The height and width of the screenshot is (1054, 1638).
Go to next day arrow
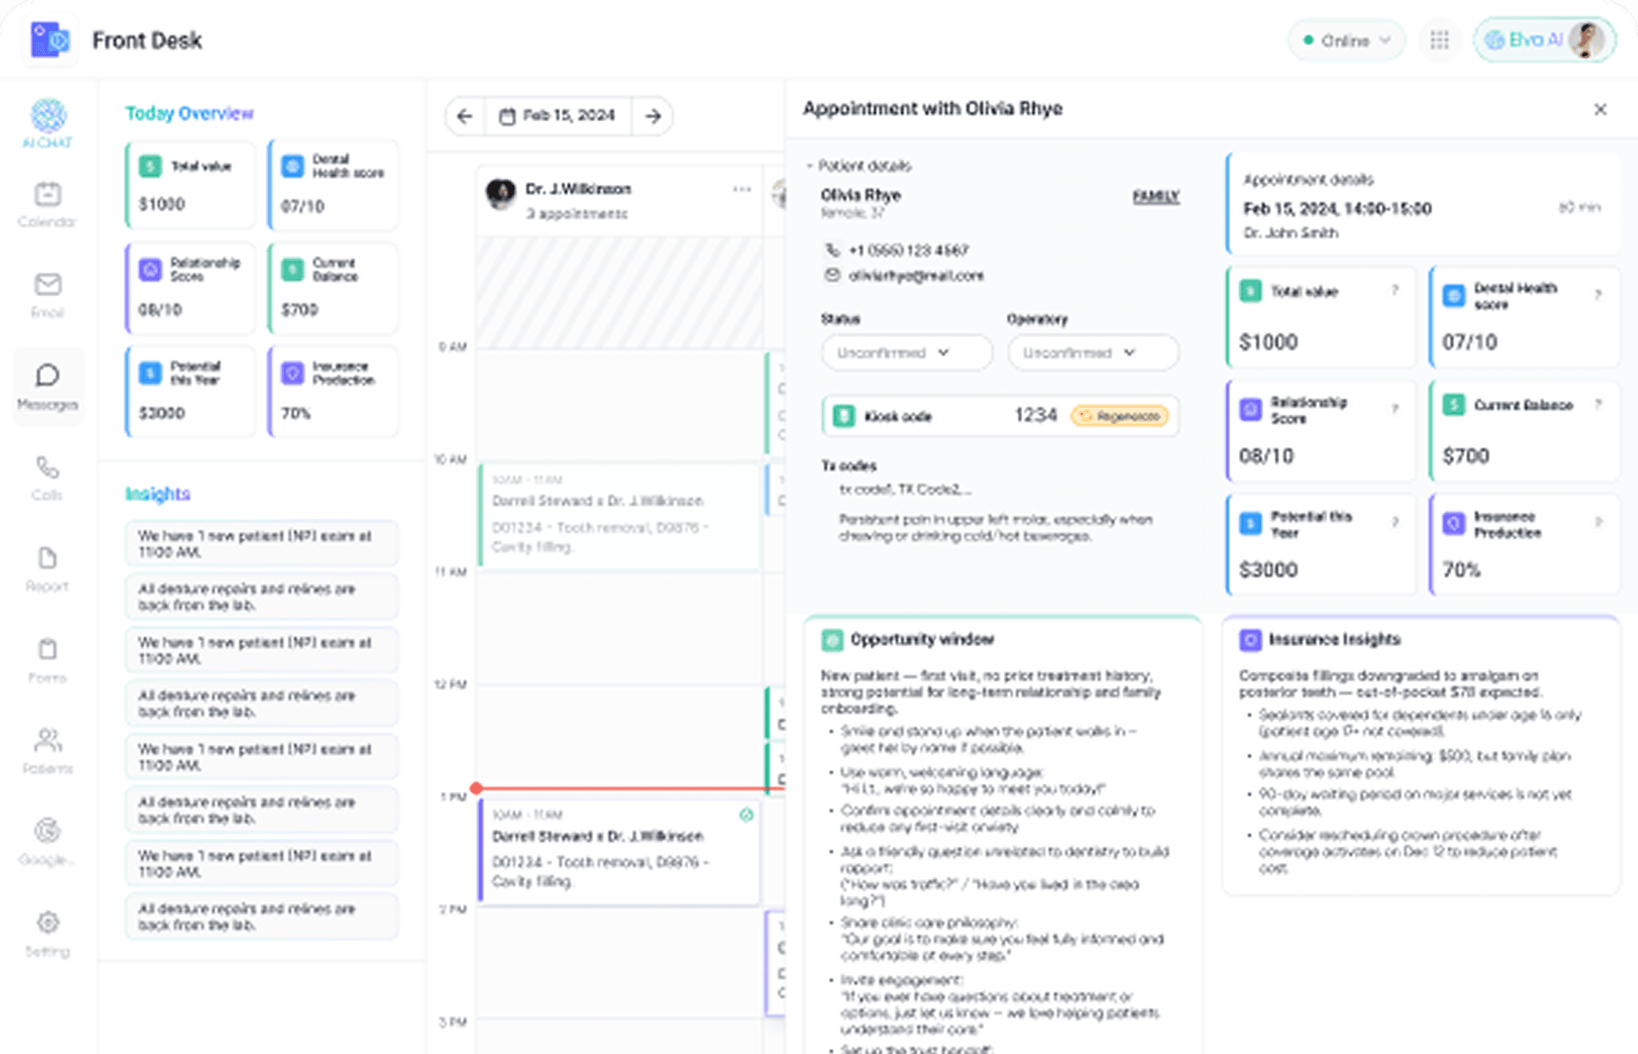pyautogui.click(x=653, y=116)
